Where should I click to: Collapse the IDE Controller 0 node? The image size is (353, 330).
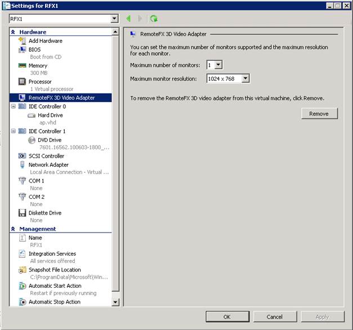click(x=14, y=106)
